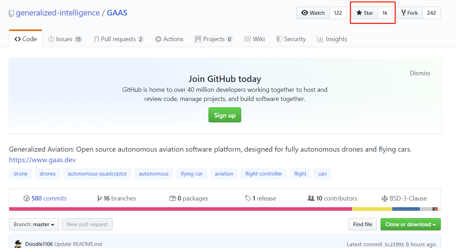Click the repository book icon
Image resolution: width=456 pixels, height=248 pixels.
click(x=11, y=13)
